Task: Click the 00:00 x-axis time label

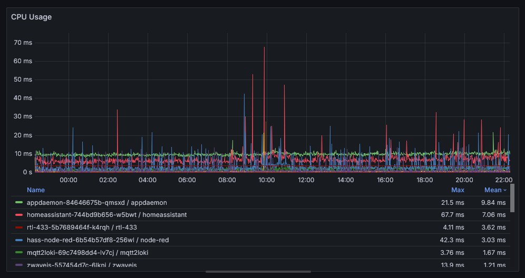Action: point(69,180)
